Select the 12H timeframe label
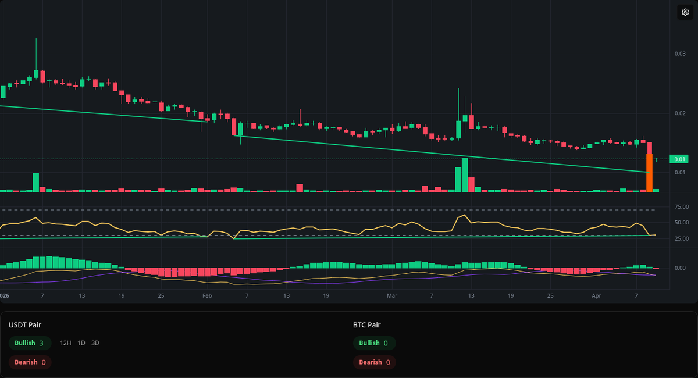Screen dimensions: 698x378 pyautogui.click(x=65, y=343)
